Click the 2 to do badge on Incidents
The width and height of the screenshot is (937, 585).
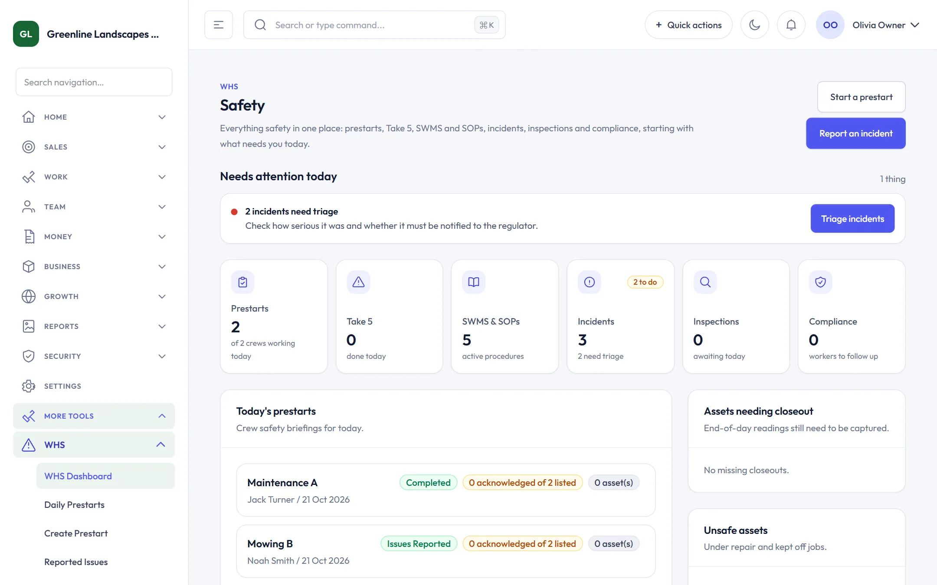(645, 282)
